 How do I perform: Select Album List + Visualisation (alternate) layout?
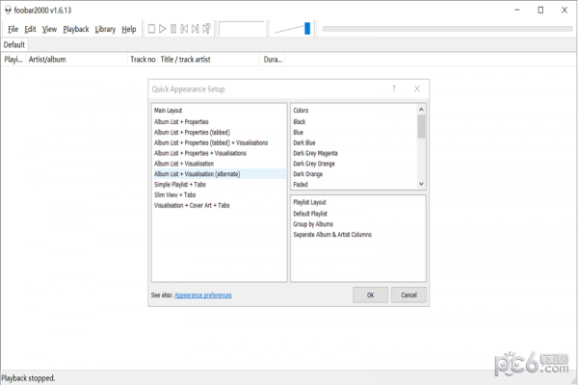[220, 174]
